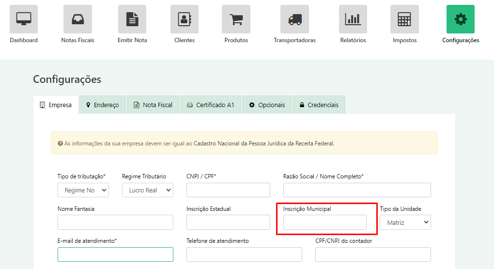Switch to the Nota Fiscal tab
Screen dimensions: 494x269
(153, 105)
